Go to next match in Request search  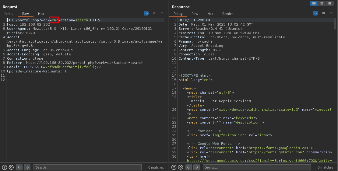tap(27, 167)
